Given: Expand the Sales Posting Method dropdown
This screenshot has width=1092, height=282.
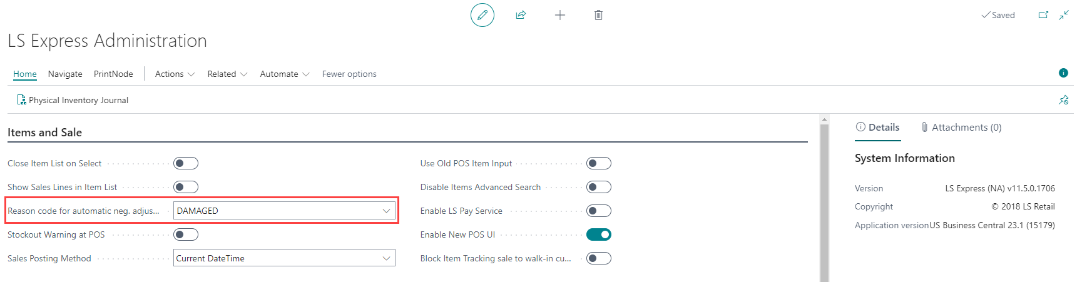Looking at the screenshot, I should (386, 258).
